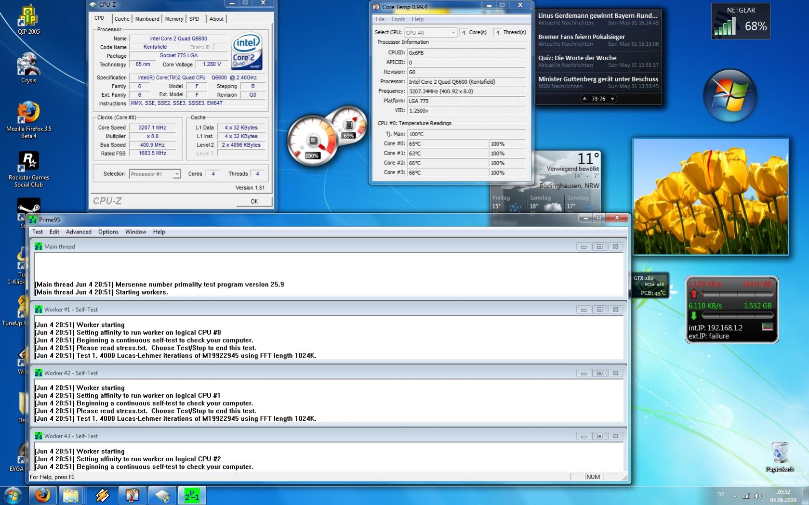Open the Help menu in Prime95
This screenshot has width=809, height=505.
tap(159, 232)
